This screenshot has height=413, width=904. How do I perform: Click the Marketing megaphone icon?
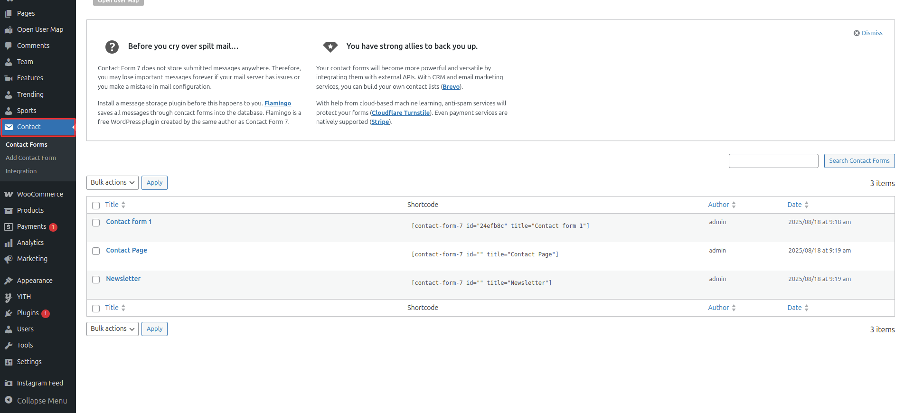coord(9,259)
